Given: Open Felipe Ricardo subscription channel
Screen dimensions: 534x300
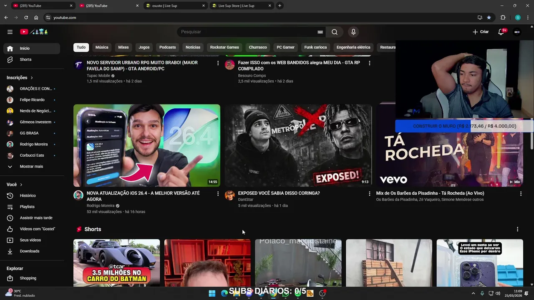Looking at the screenshot, I should (32, 100).
